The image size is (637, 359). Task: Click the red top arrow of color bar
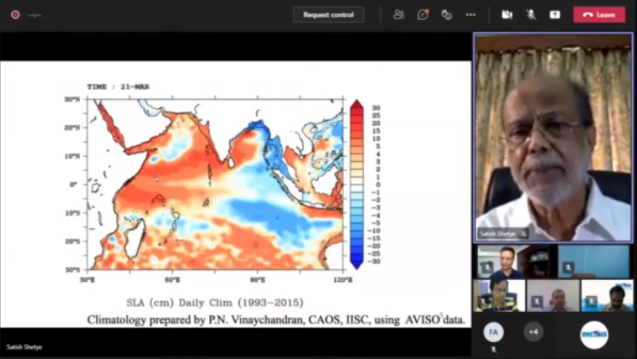click(x=356, y=104)
